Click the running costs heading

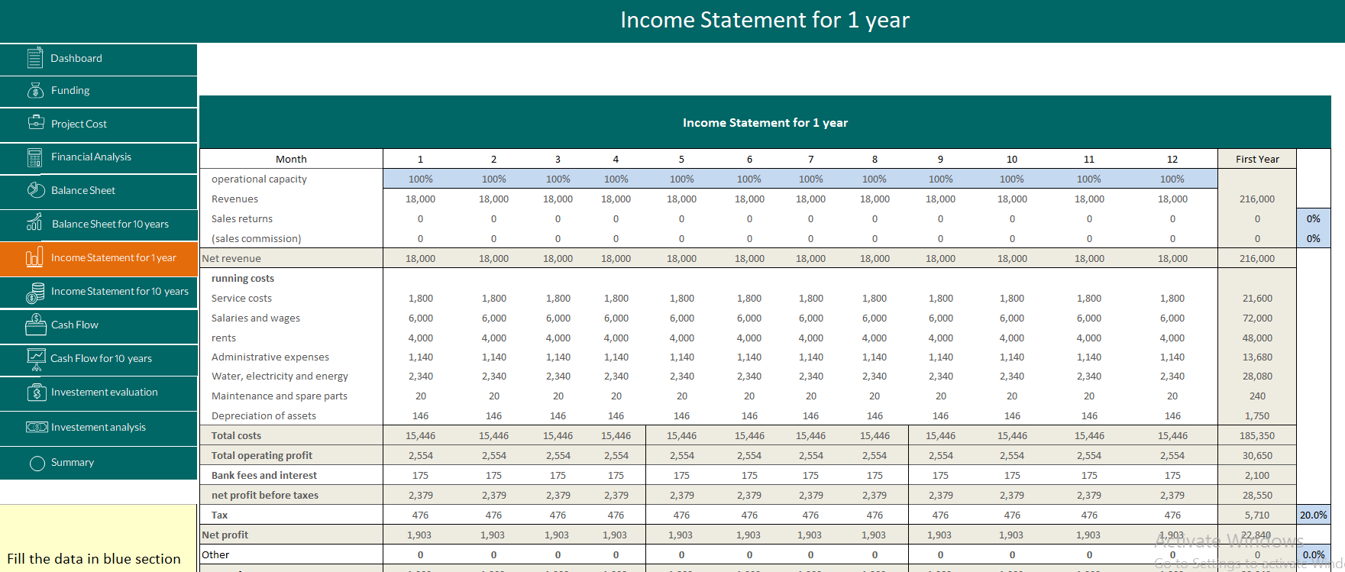coord(243,278)
